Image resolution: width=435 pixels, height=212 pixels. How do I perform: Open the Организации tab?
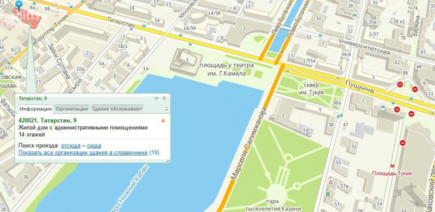tap(72, 109)
